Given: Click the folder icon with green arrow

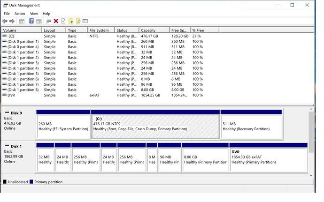Looking at the screenshot, I should coord(70,21).
